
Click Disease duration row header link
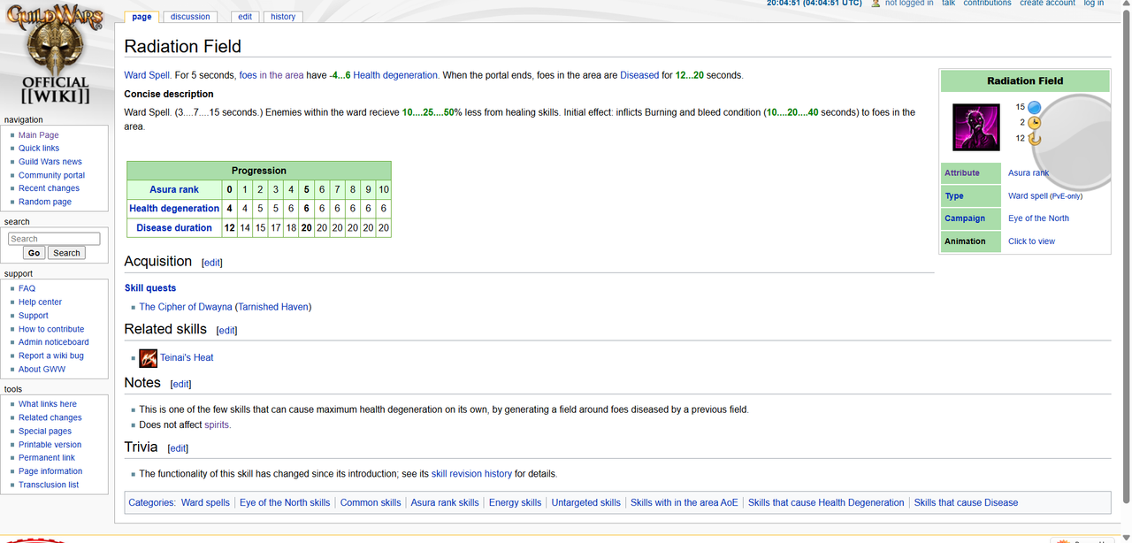tap(174, 228)
